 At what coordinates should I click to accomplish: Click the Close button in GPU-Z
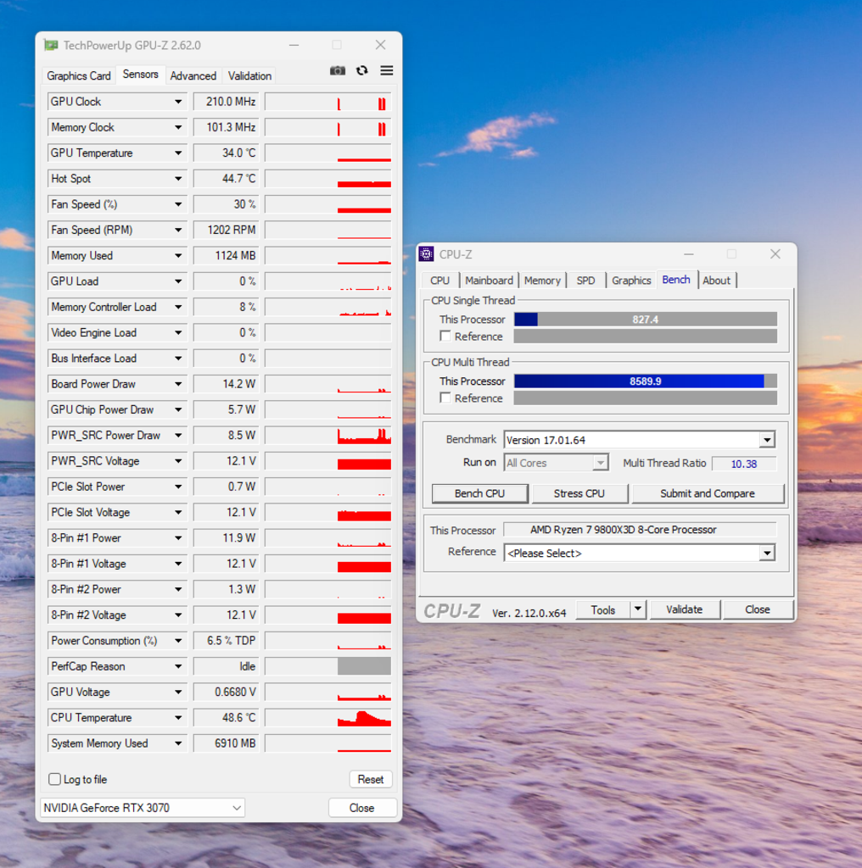(x=361, y=808)
